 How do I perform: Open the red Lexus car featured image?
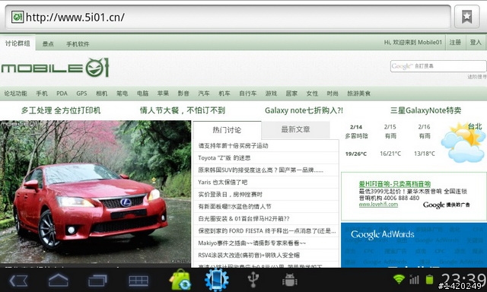(x=95, y=192)
